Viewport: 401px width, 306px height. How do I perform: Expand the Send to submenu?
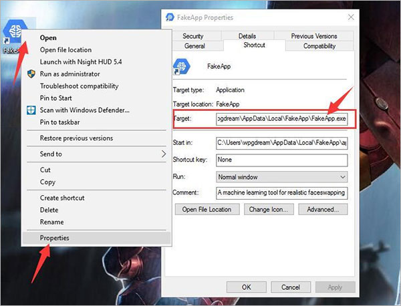tap(97, 154)
